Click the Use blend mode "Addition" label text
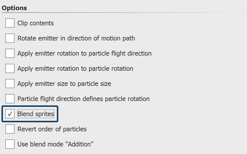The height and width of the screenshot is (154, 247). pyautogui.click(x=55, y=144)
